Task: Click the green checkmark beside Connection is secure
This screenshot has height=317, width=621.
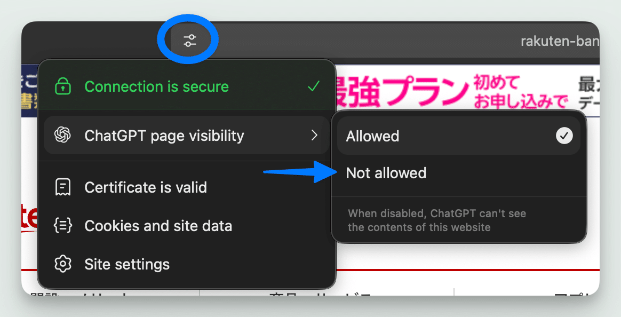Action: tap(314, 86)
